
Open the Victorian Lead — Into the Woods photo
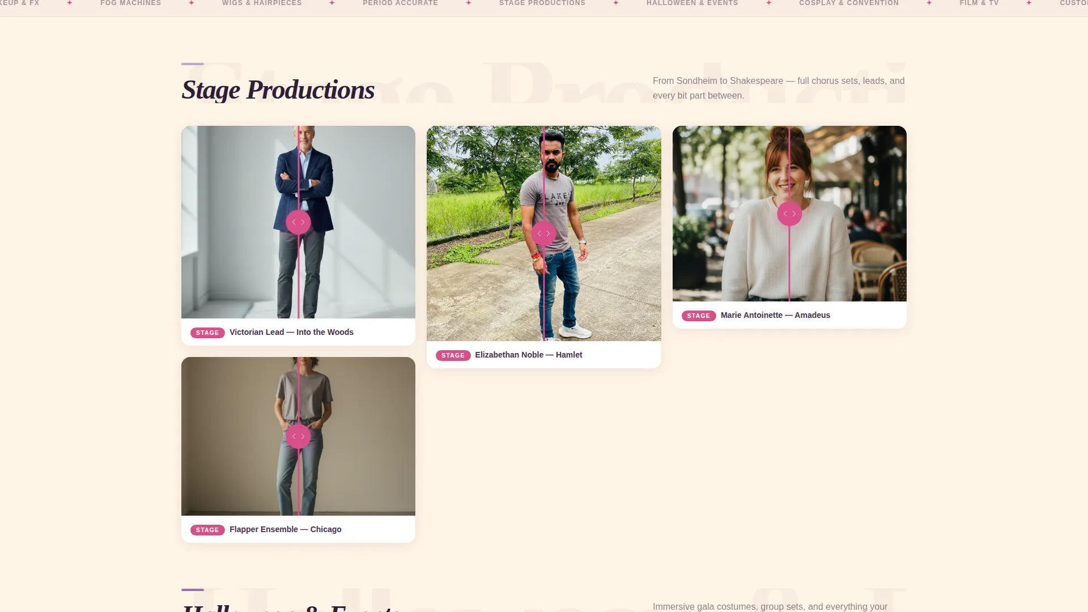point(298,222)
